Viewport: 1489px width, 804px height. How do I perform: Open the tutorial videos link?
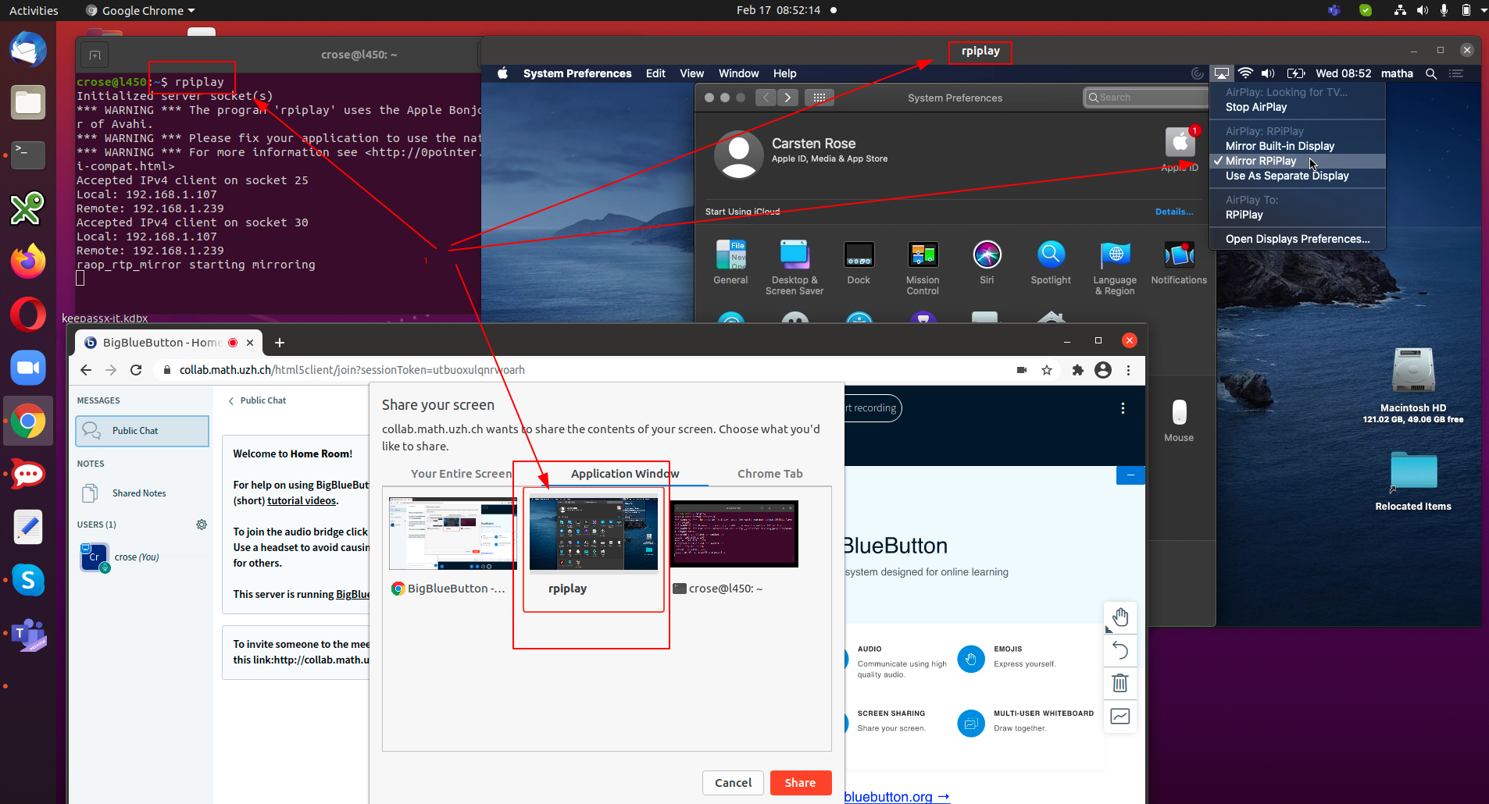coord(302,501)
